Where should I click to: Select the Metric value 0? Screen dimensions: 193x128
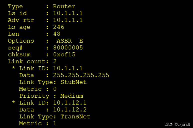point(55,89)
